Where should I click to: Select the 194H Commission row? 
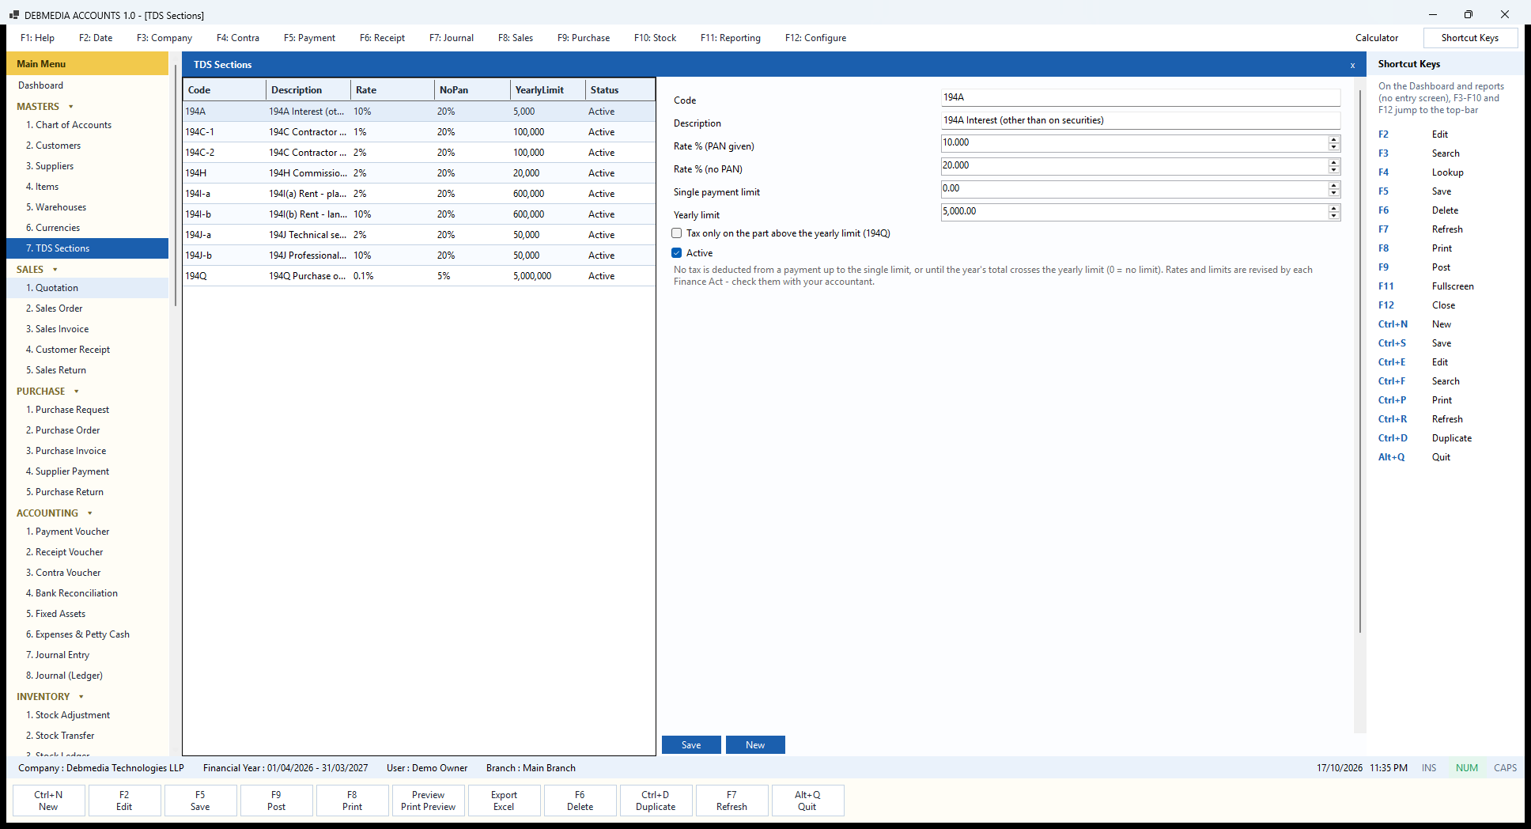419,173
